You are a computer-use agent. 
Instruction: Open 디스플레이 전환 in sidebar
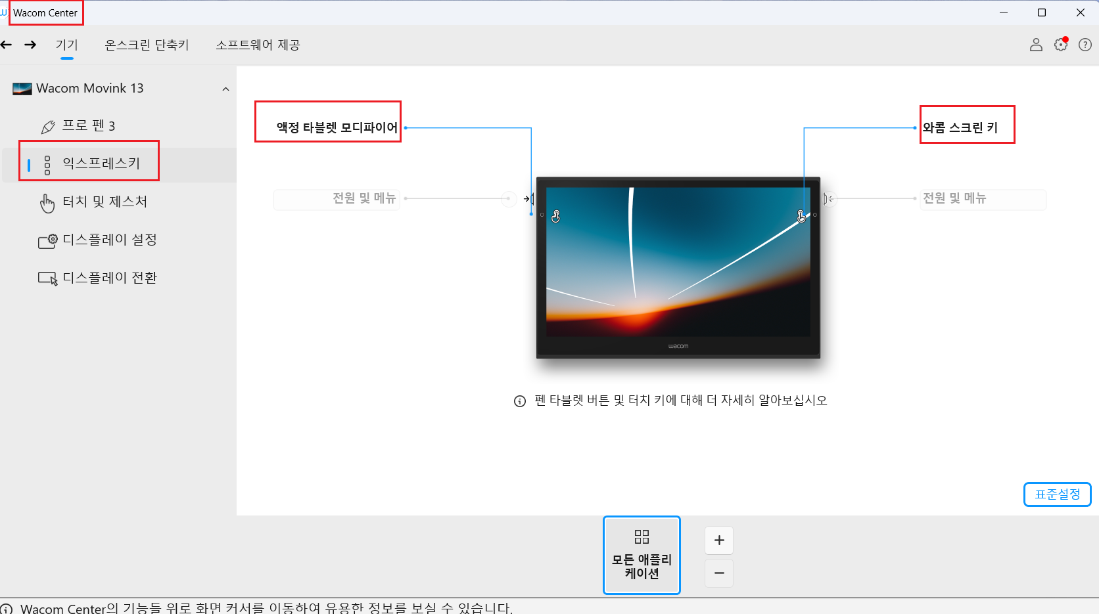tap(110, 278)
